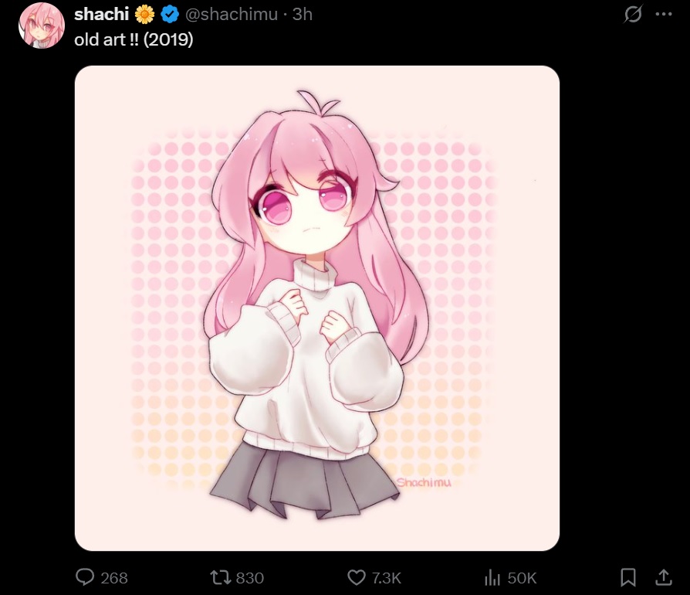This screenshot has width=690, height=595.
Task: Like the post with the heart icon
Action: [x=357, y=577]
